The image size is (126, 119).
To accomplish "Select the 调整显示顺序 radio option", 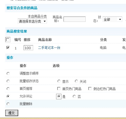I will pyautogui.click(x=8, y=74).
